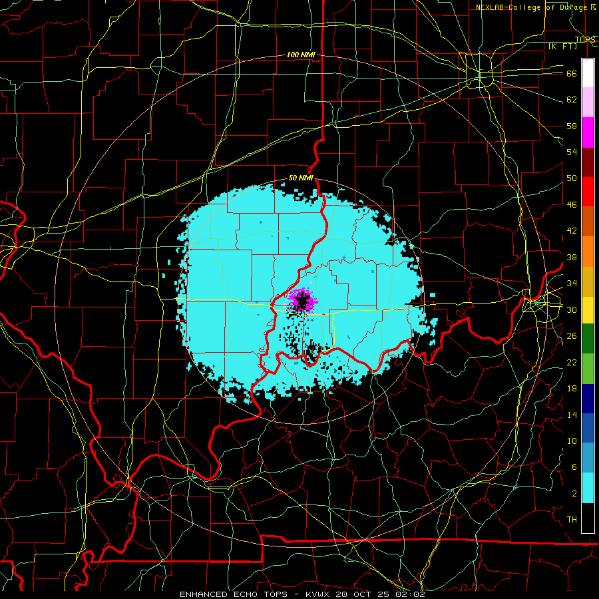Click the [K FT] units label
This screenshot has width=599, height=599.
point(562,47)
